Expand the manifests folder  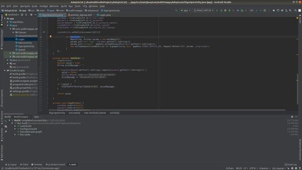[8, 22]
